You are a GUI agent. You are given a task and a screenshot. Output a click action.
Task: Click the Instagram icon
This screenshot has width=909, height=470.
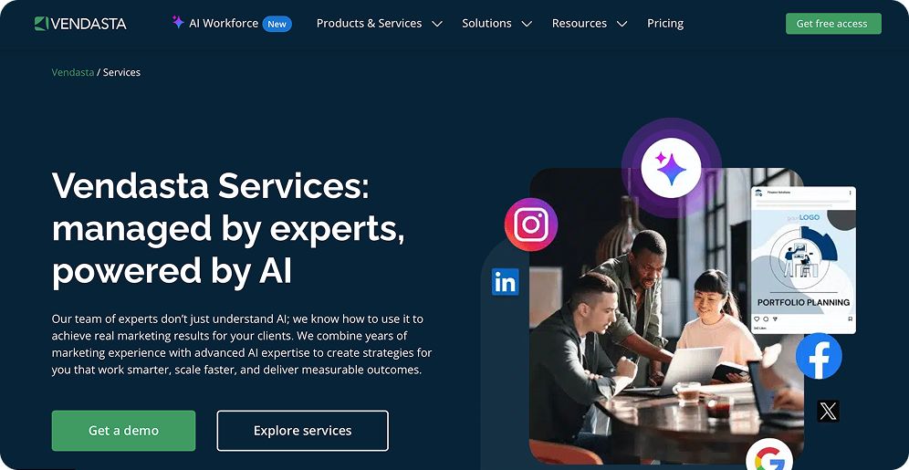pos(531,225)
